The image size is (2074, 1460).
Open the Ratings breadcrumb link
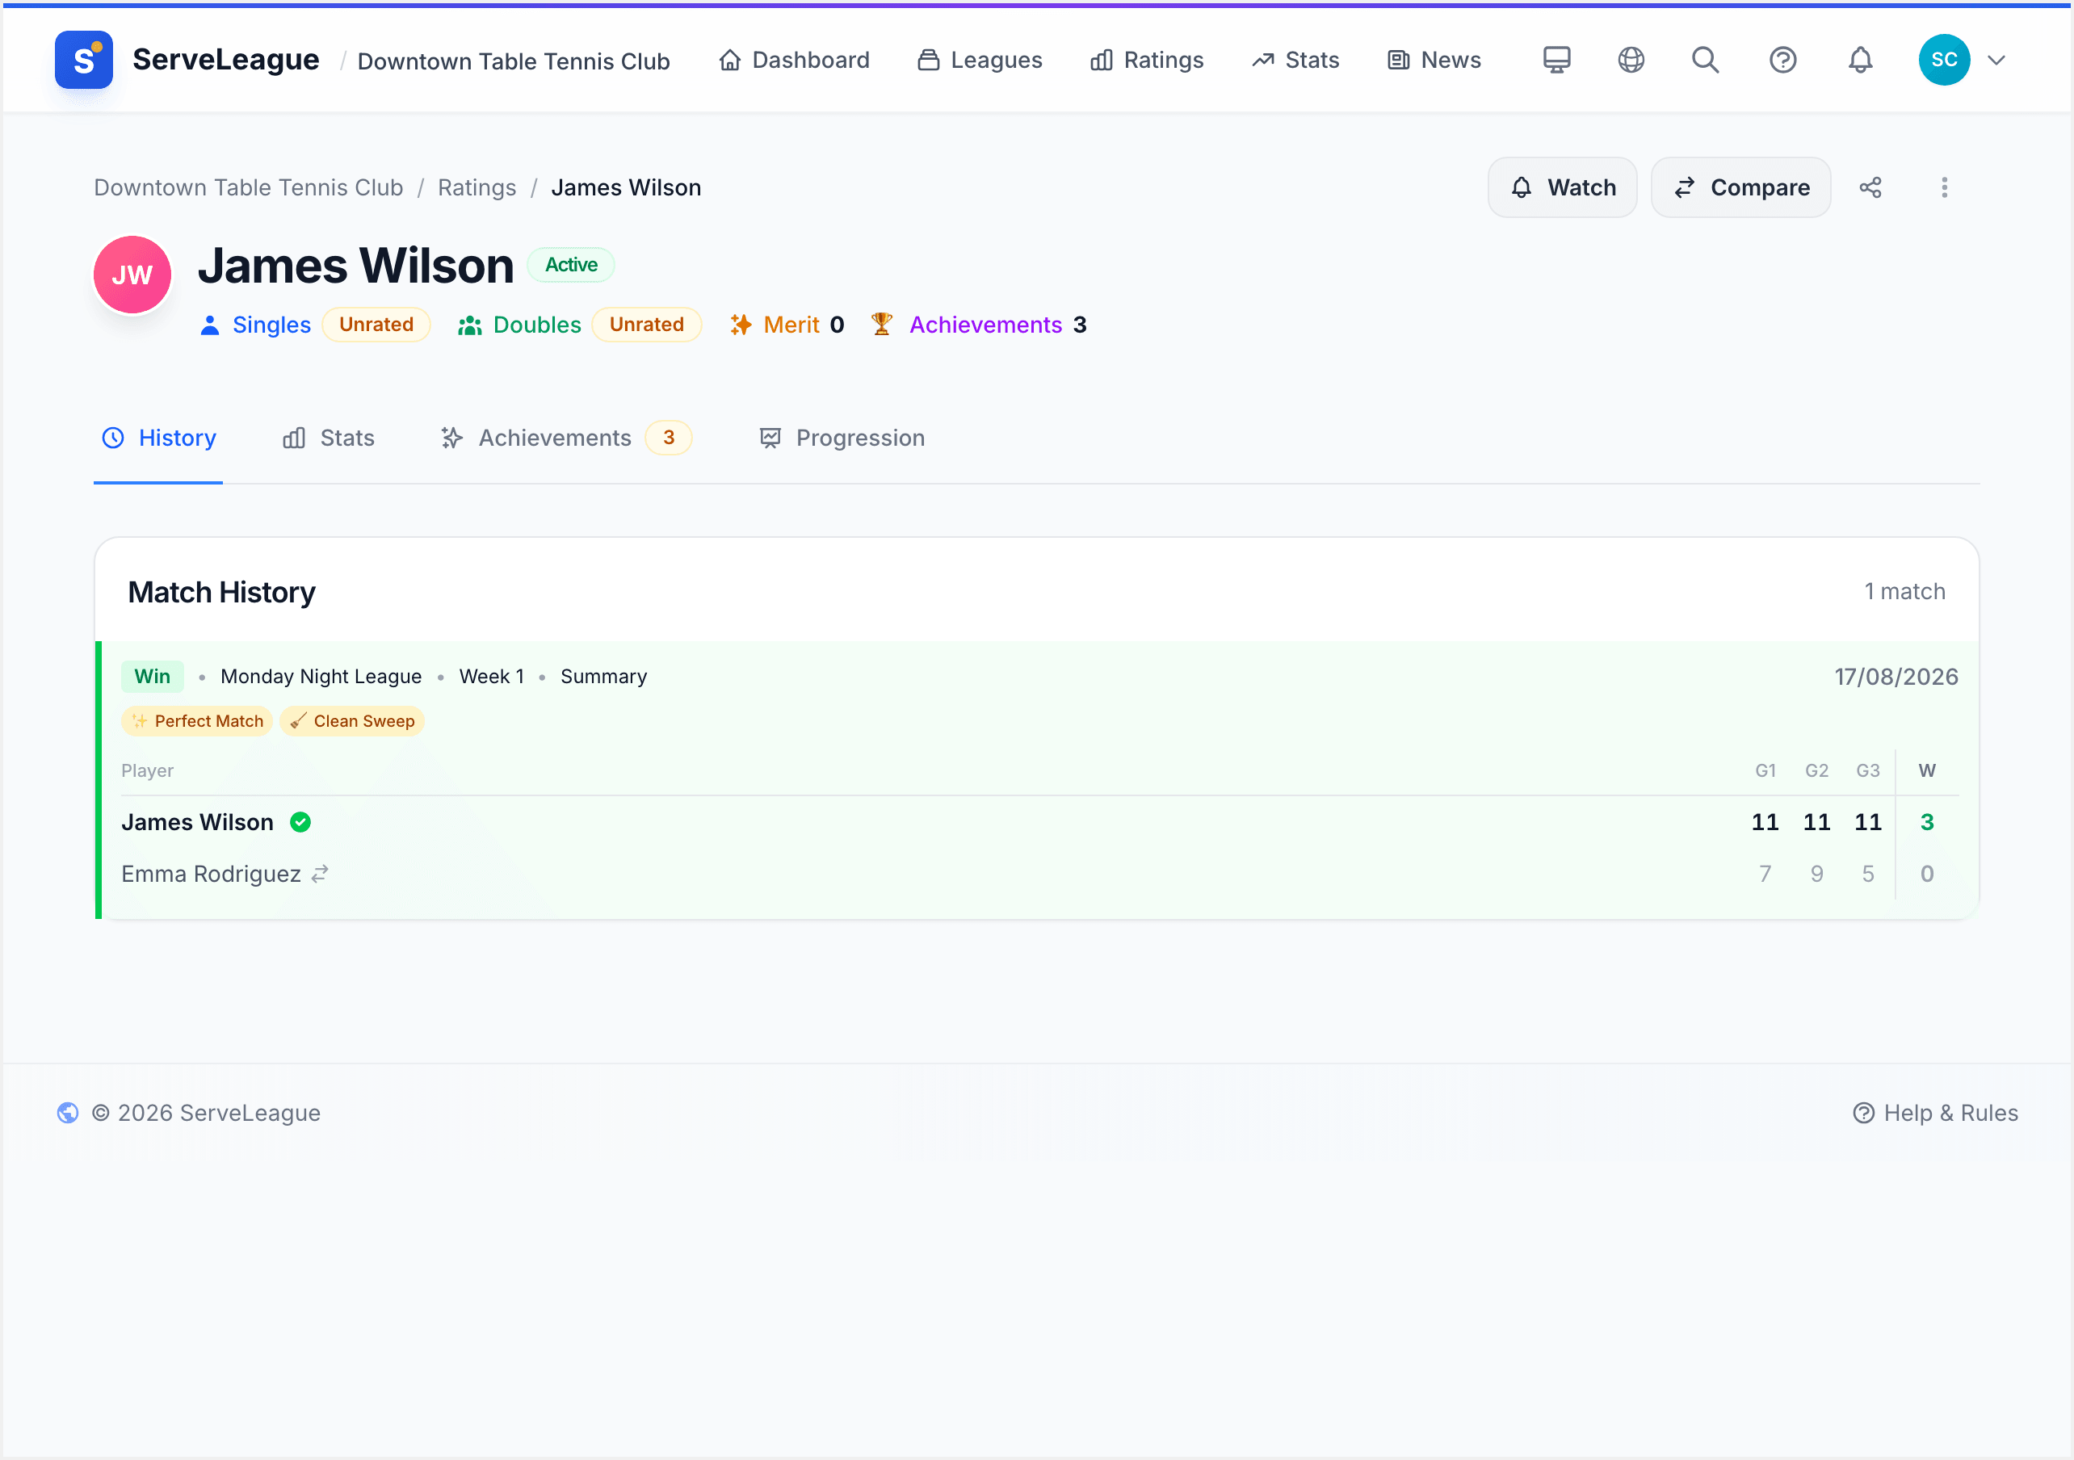click(x=477, y=187)
